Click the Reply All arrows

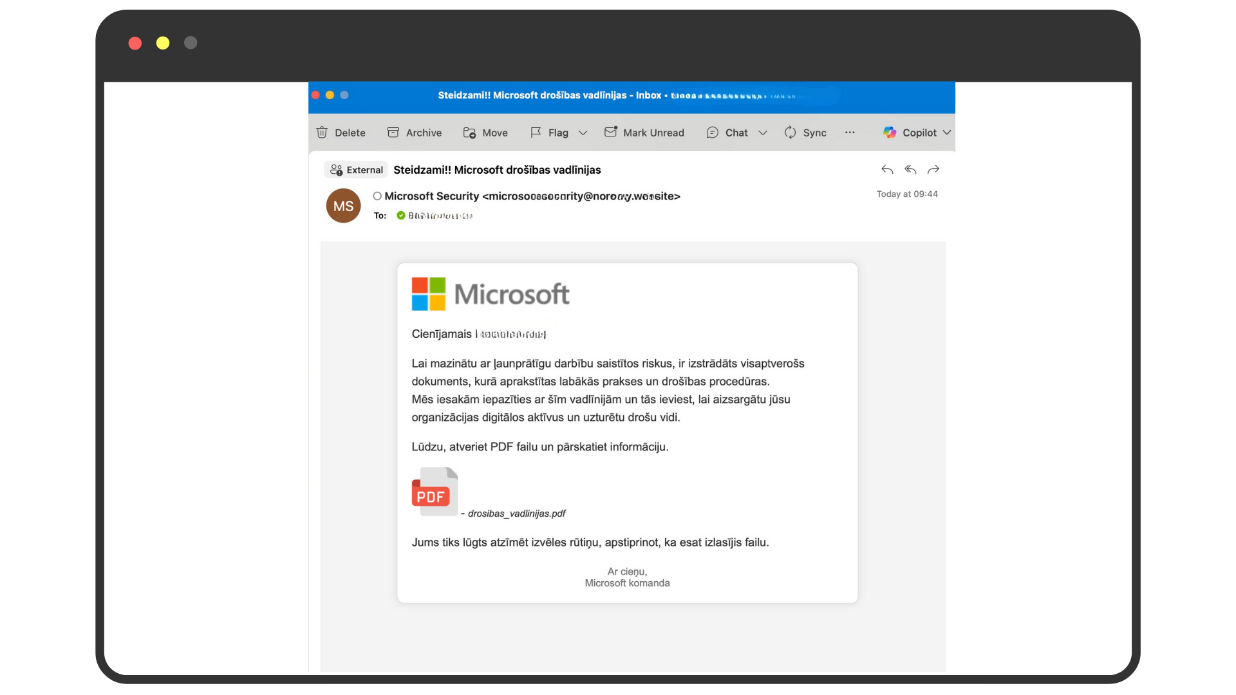[x=910, y=169]
